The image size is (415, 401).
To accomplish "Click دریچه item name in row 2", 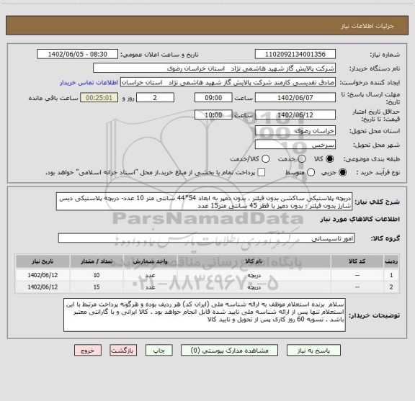I will coord(254,287).
